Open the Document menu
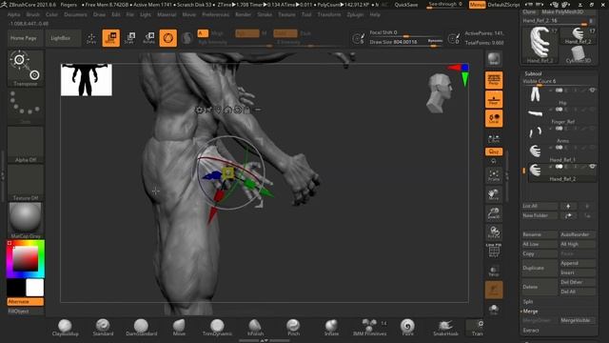The width and height of the screenshot is (609, 343). click(75, 14)
